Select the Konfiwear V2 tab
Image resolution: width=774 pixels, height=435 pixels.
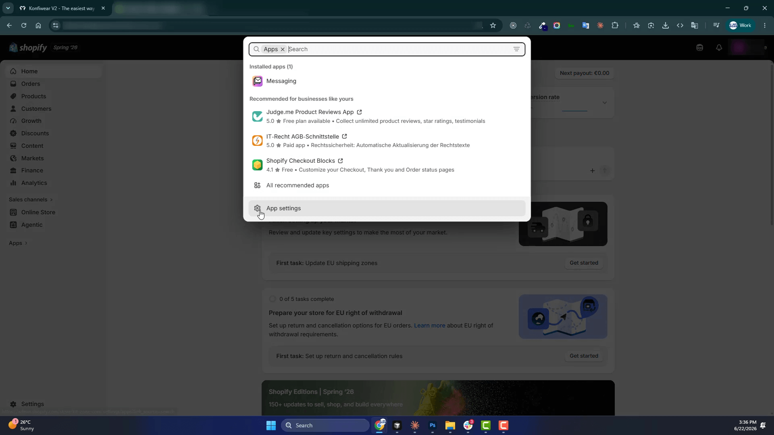(62, 8)
